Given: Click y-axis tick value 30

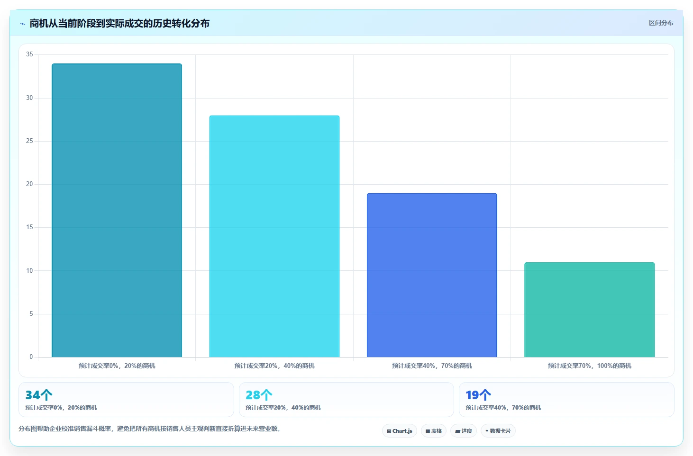Looking at the screenshot, I should [x=29, y=98].
